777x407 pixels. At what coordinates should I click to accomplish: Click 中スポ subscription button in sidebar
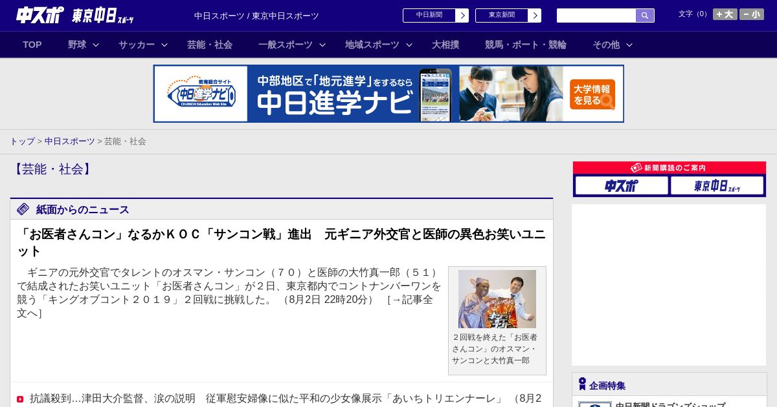coord(622,185)
